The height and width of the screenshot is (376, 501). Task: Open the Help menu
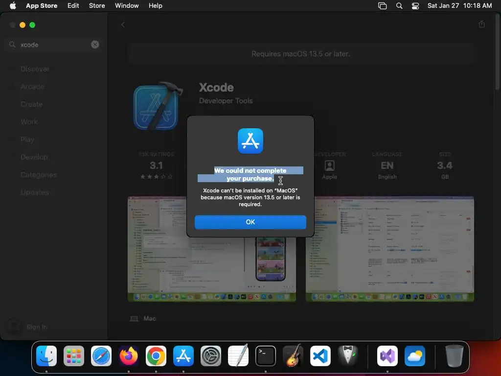155,5
